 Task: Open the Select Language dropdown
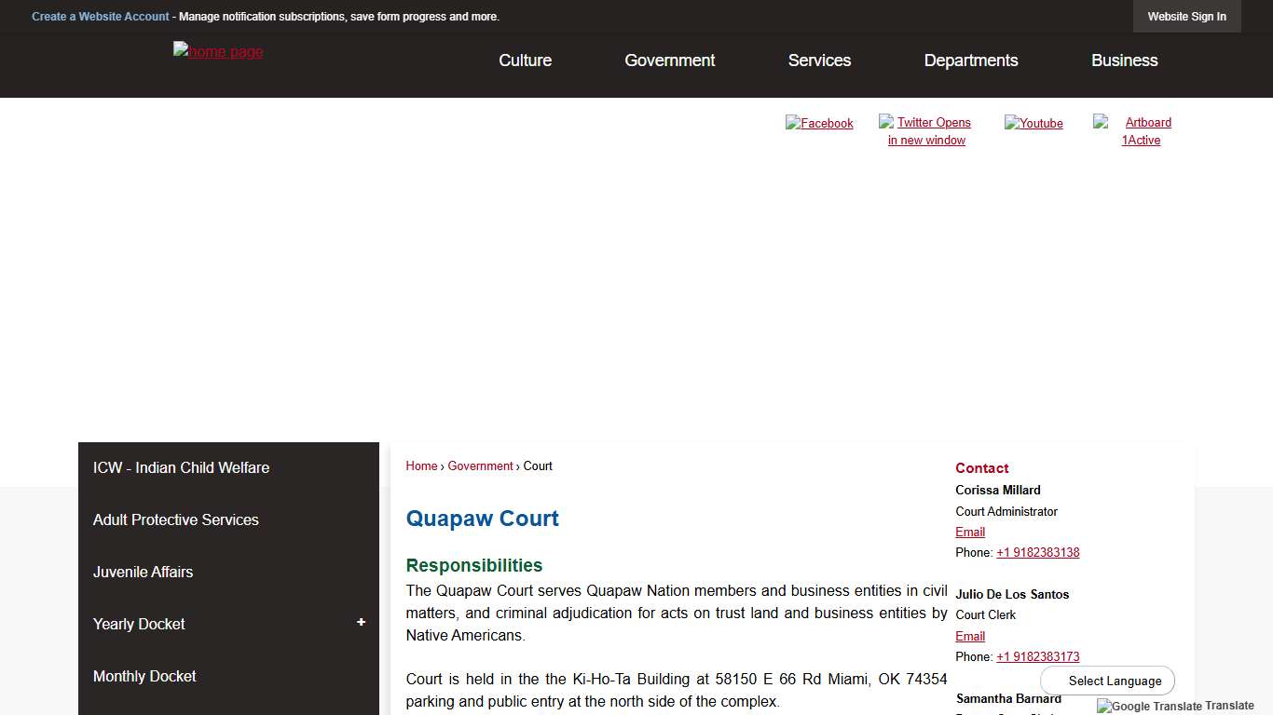point(1107,681)
